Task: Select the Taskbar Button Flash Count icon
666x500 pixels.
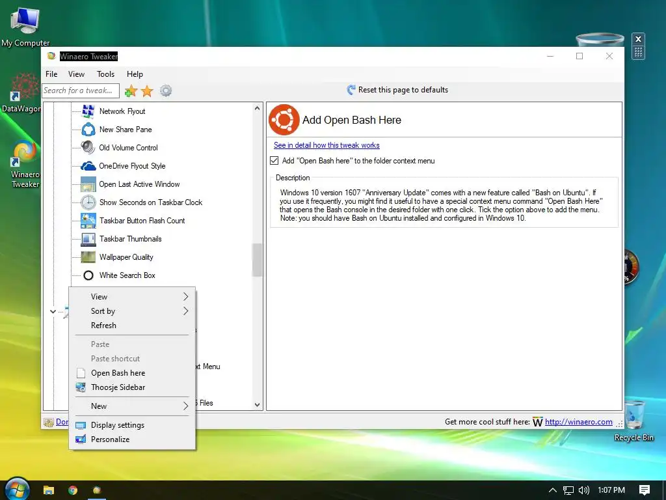Action: (88, 221)
